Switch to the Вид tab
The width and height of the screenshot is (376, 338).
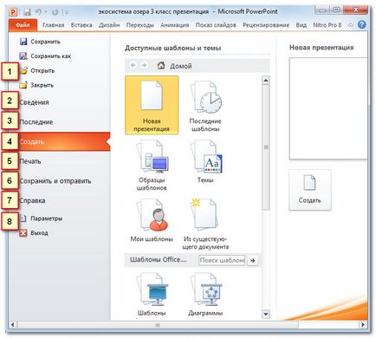click(301, 25)
